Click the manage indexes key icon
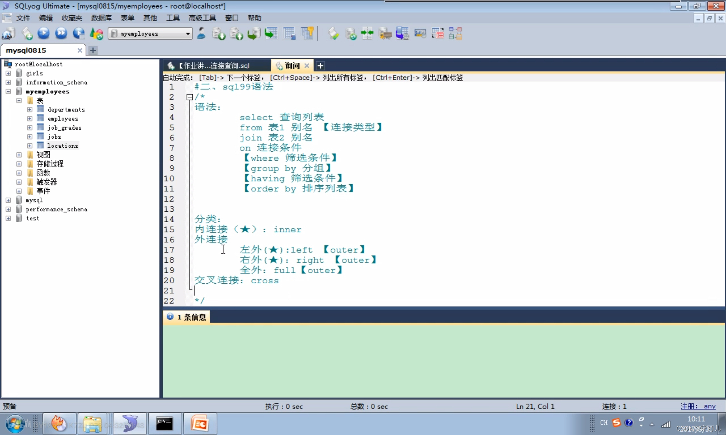 pos(307,34)
